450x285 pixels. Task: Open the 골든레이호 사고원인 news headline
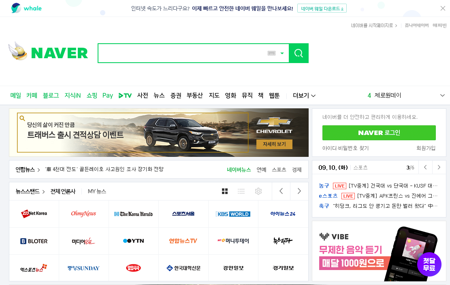(104, 169)
